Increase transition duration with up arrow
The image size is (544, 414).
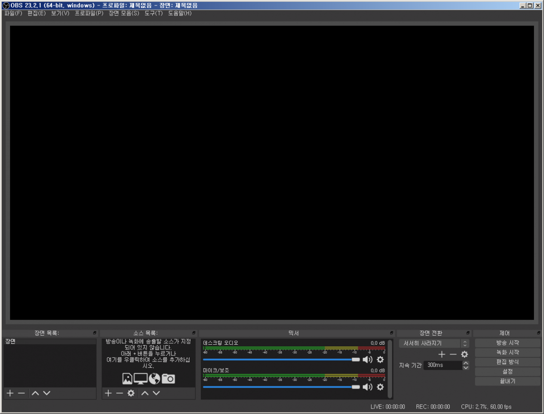click(466, 363)
